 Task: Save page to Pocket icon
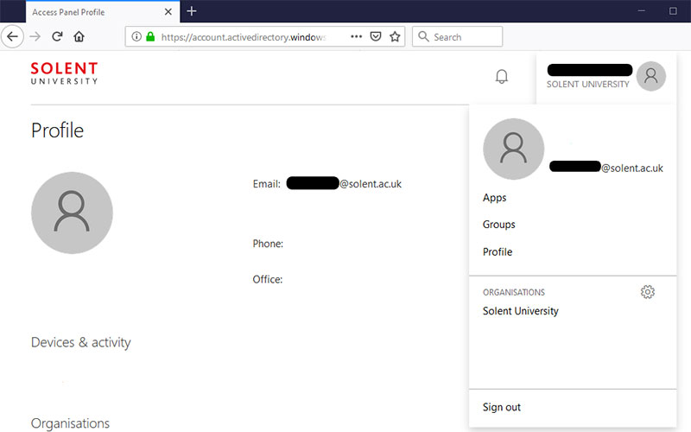pos(376,36)
